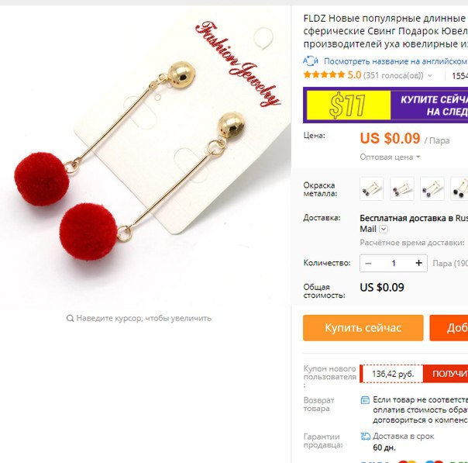
Task: Click the translate icon beside English title link
Action: tap(311, 61)
